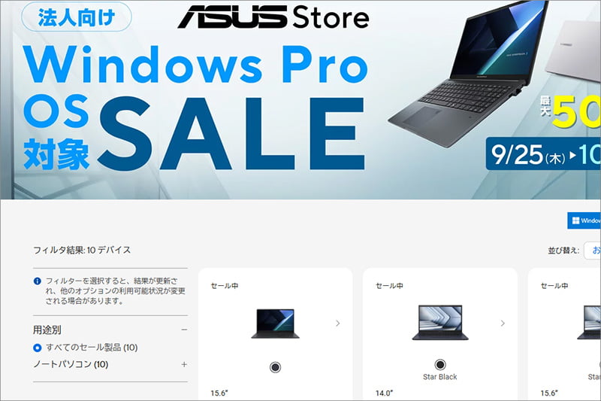Image resolution: width=601 pixels, height=401 pixels.
Task: Click the 14.0" laptop thumbnail in second card
Action: pyautogui.click(x=440, y=322)
